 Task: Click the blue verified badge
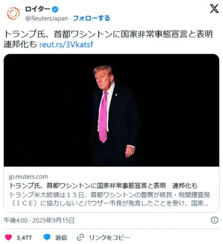pos(55,9)
